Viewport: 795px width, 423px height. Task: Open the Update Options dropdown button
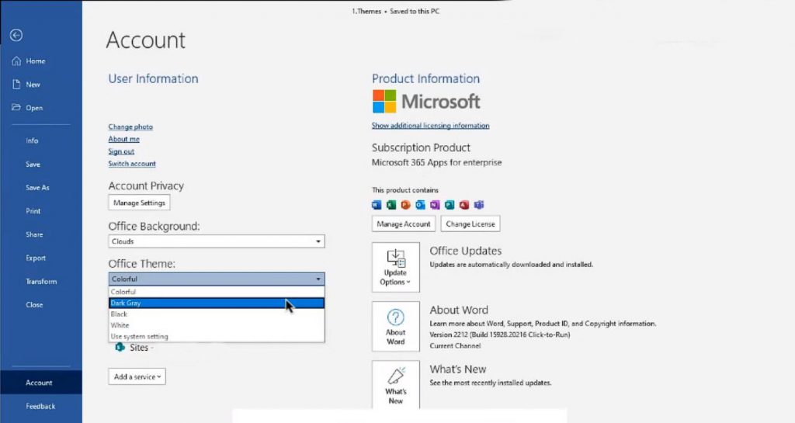pos(395,267)
